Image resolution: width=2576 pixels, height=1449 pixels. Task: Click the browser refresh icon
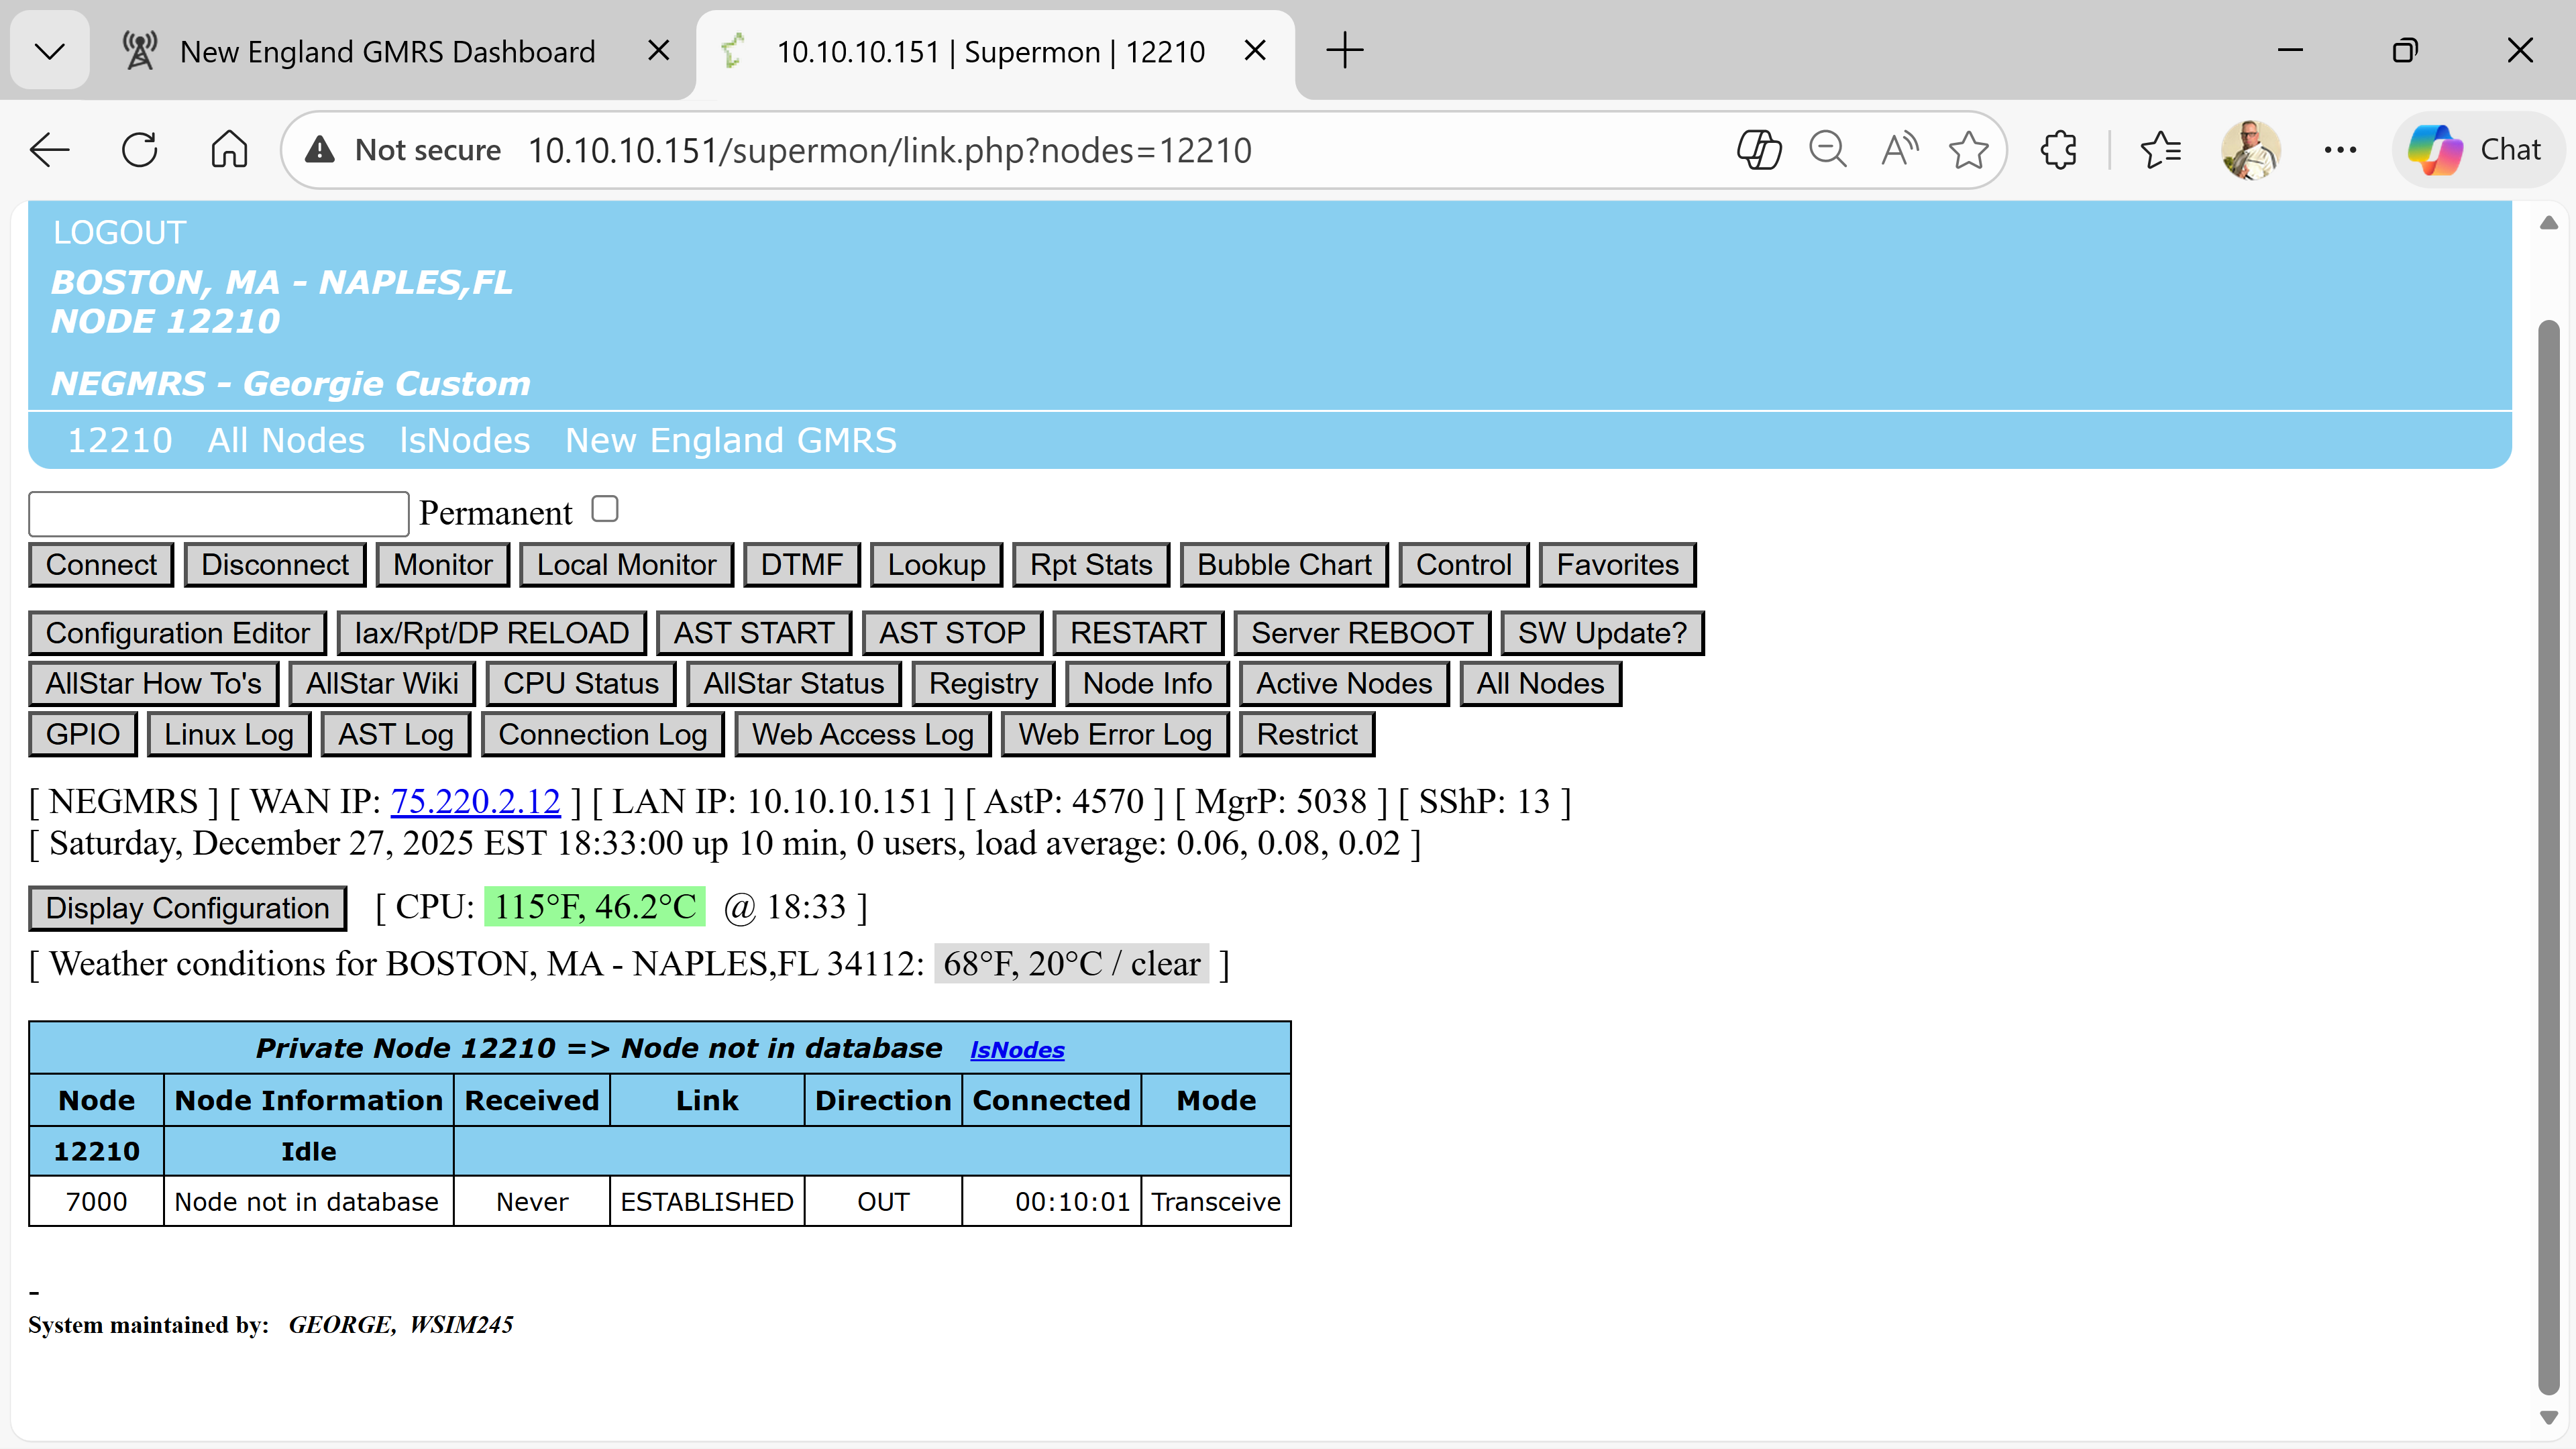139,150
